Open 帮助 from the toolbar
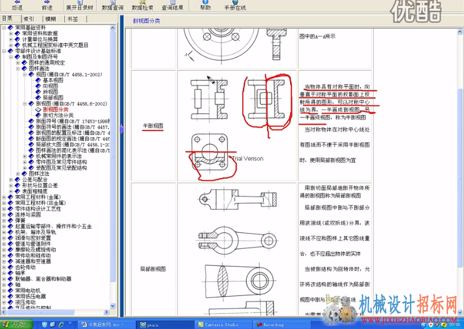The width and height of the screenshot is (464, 329). [205, 5]
